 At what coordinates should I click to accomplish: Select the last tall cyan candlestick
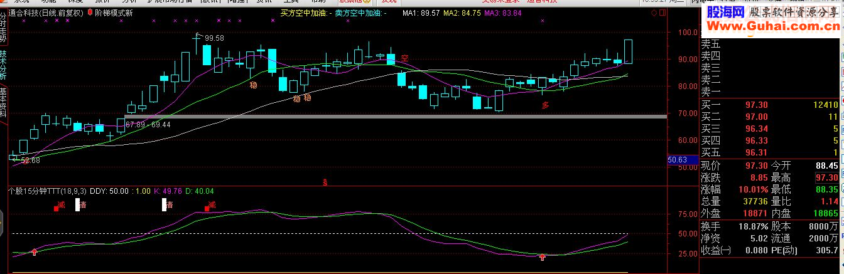coord(628,51)
